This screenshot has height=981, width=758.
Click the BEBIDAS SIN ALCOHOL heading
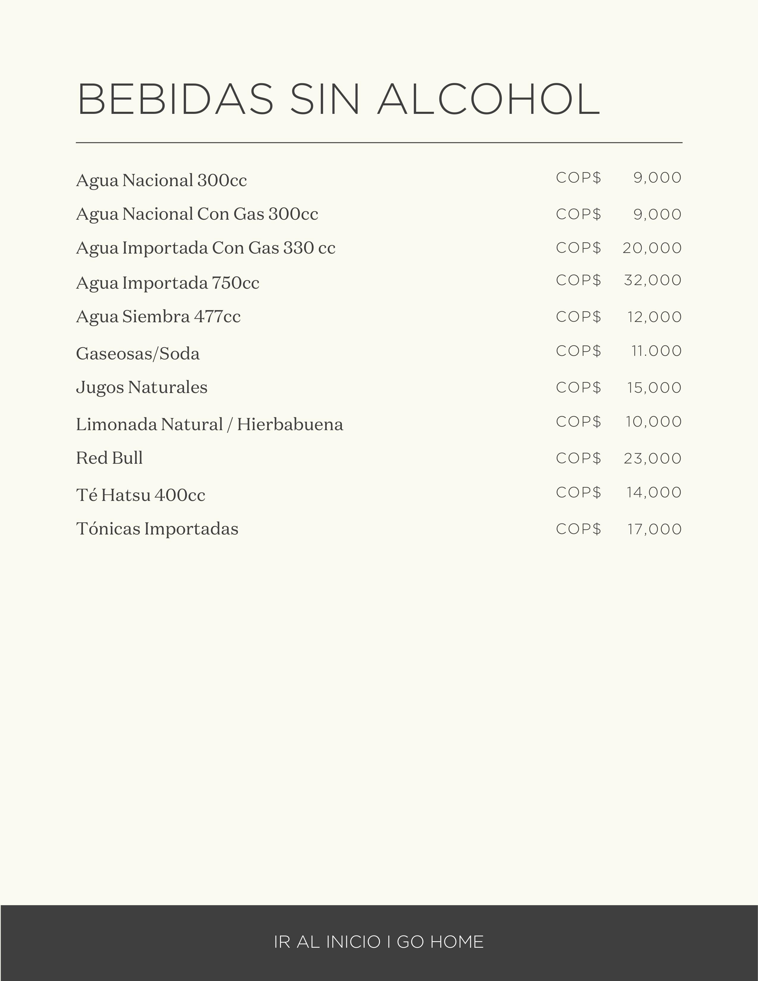pos(339,99)
